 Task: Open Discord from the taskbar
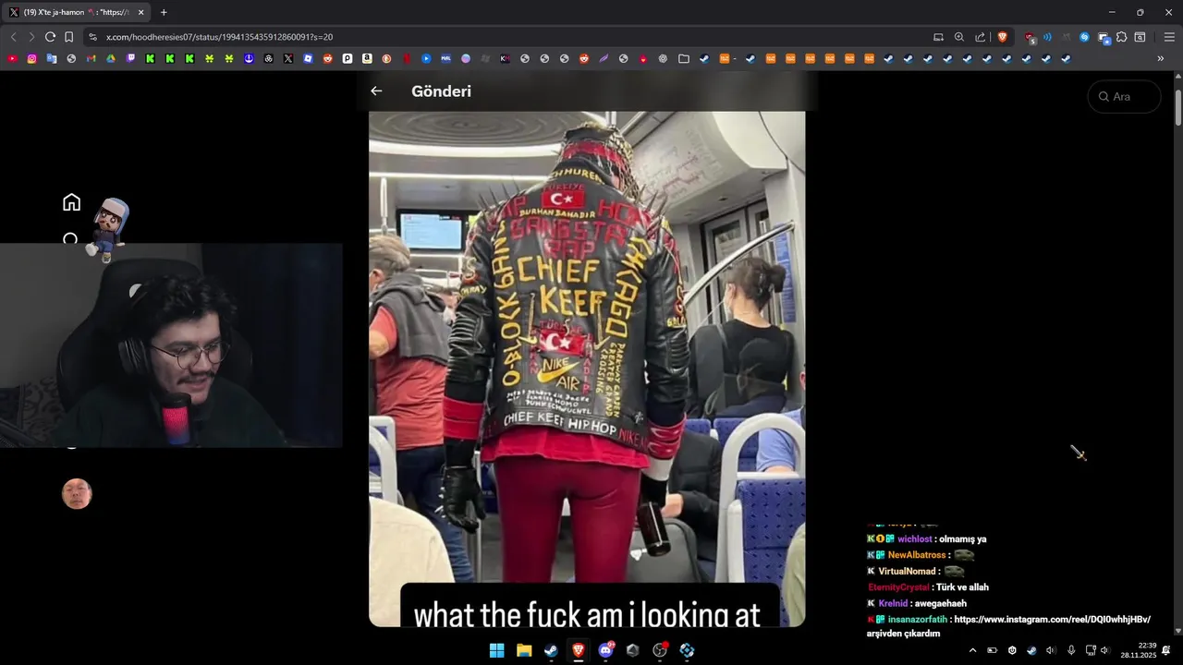(606, 650)
